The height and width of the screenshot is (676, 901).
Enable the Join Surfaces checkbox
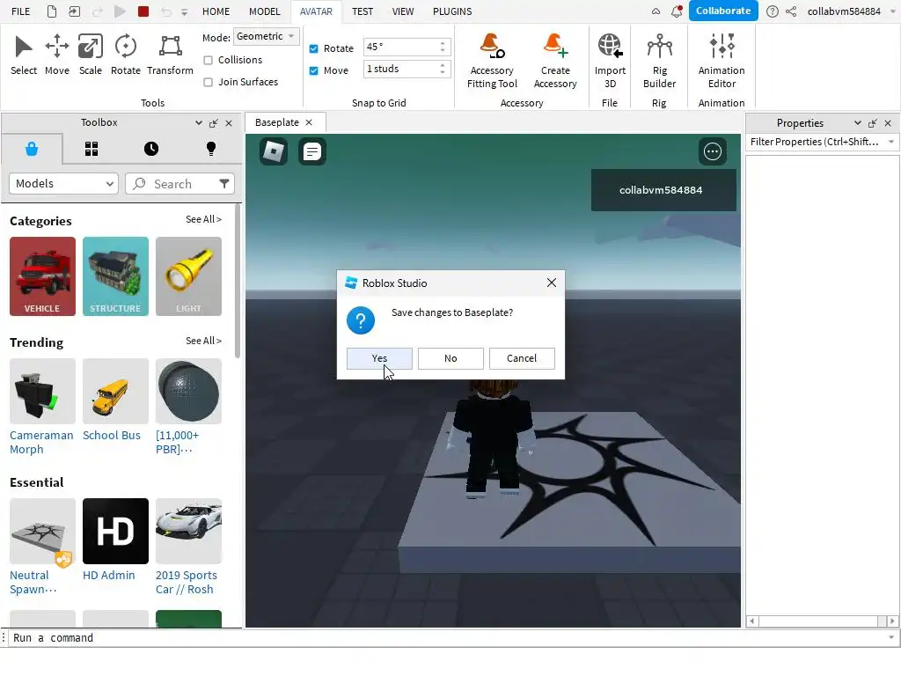pos(208,82)
